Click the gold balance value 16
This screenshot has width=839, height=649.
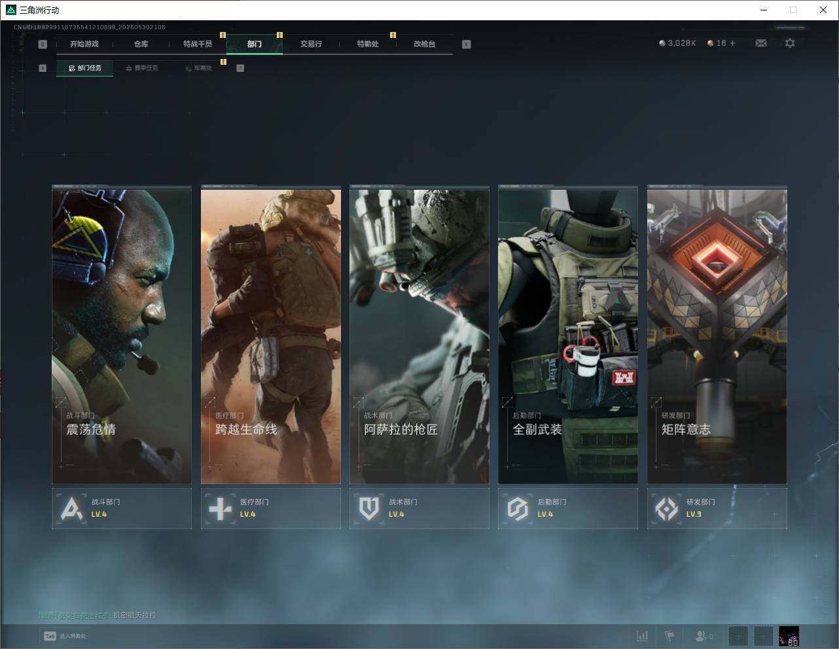pos(721,43)
